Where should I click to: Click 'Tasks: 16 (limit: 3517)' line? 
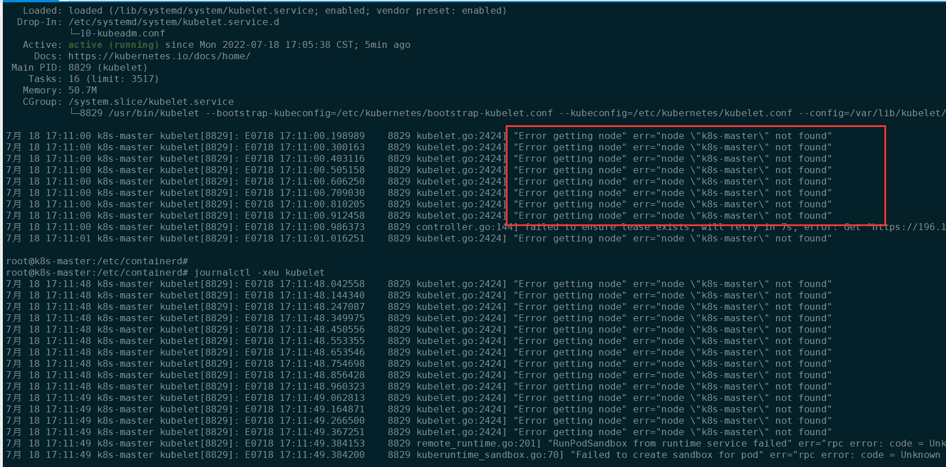[x=94, y=79]
